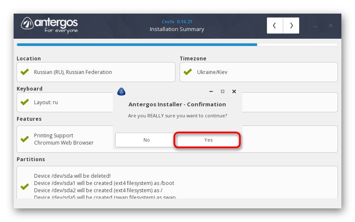
Task: Click the 'Features' section heading
Action: [29, 119]
